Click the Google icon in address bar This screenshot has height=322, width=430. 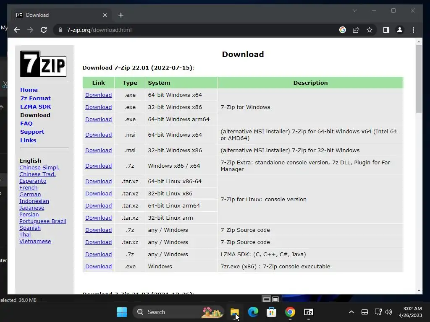coord(343,30)
